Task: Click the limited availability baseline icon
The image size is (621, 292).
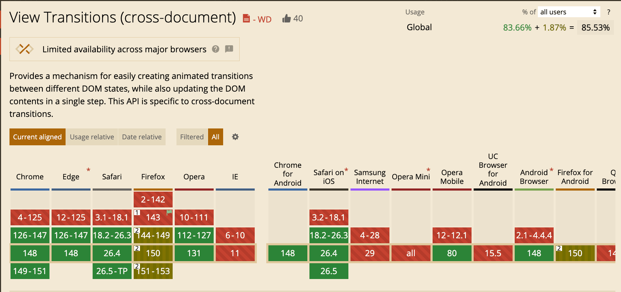Action: 25,49
